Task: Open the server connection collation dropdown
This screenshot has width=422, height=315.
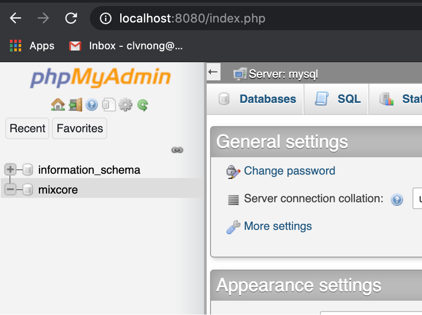Action: pyautogui.click(x=418, y=199)
